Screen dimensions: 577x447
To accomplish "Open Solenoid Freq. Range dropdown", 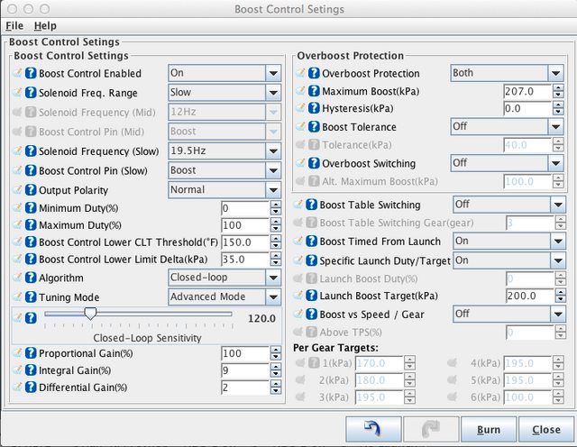I will [224, 93].
